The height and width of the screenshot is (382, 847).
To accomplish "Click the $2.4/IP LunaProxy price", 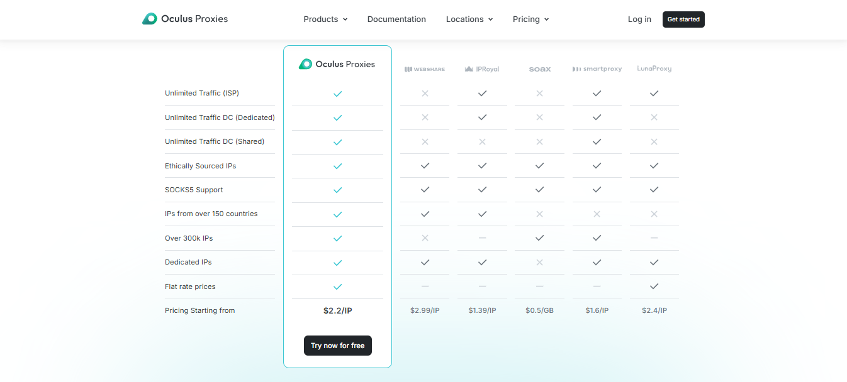I will (654, 310).
